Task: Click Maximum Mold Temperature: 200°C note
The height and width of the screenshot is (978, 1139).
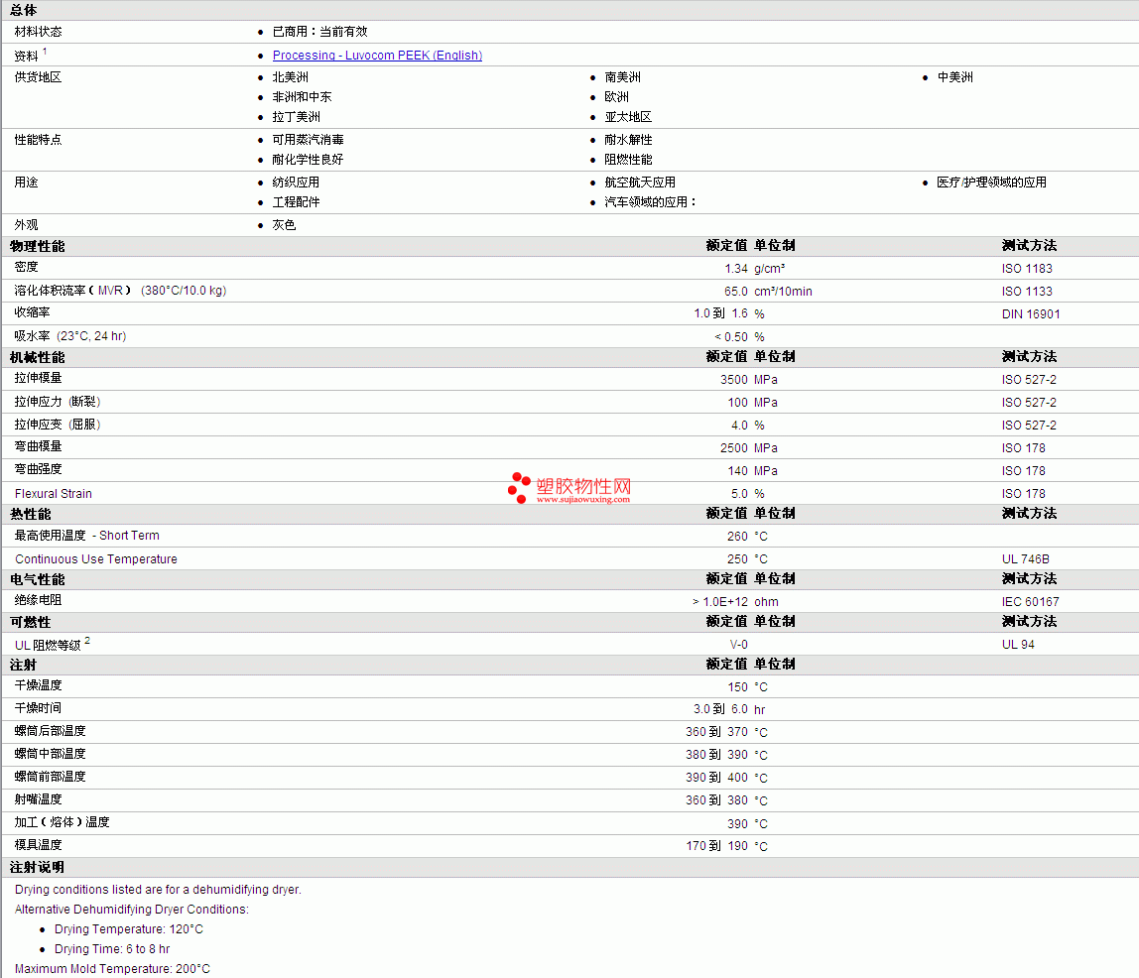Action: [x=112, y=968]
